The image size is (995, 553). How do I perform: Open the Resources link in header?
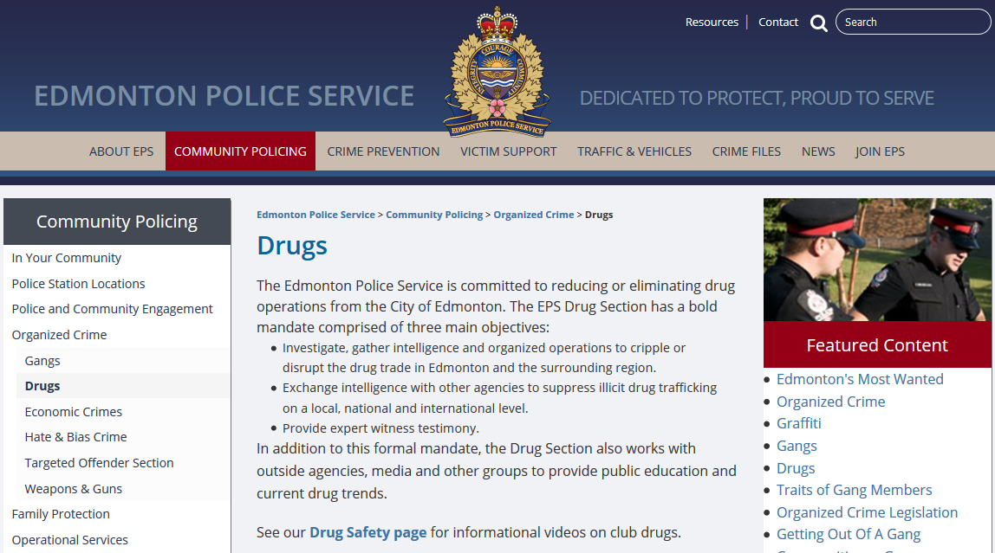(x=712, y=23)
